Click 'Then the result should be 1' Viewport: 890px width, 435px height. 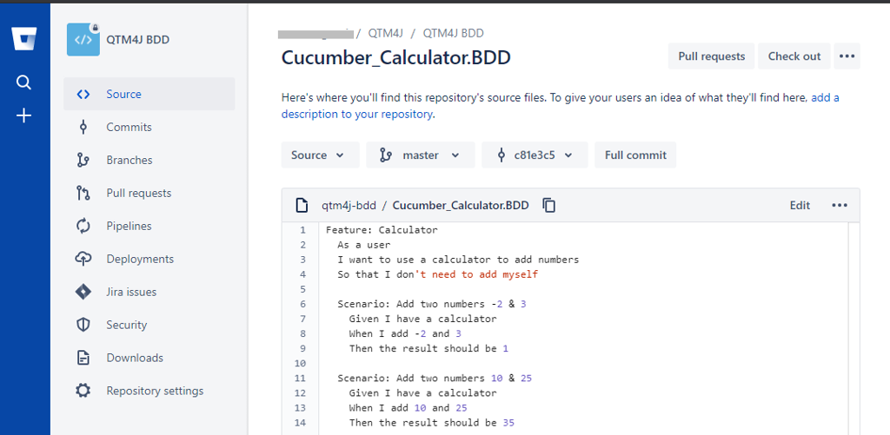428,348
